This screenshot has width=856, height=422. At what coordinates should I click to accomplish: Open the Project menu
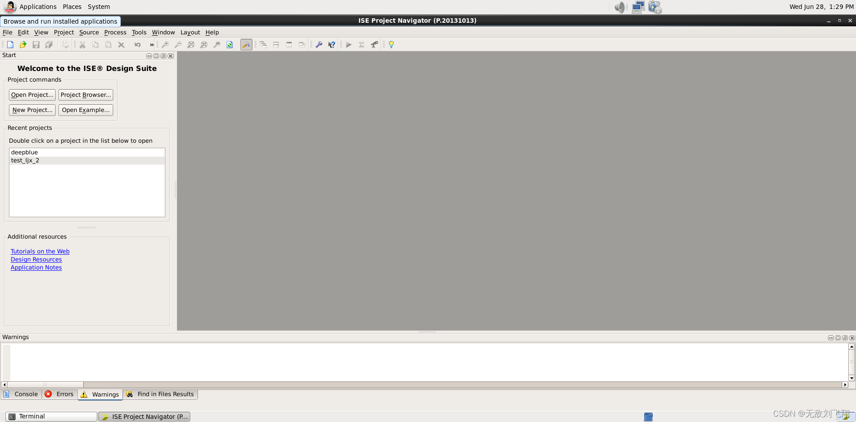(x=64, y=32)
